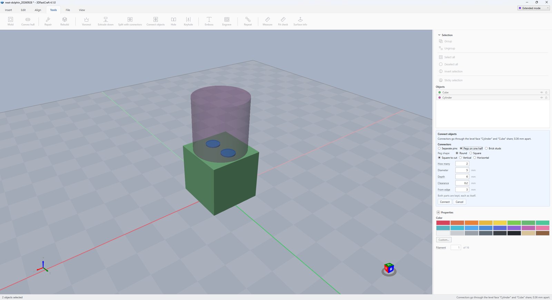Click the Connect button
This screenshot has width=552, height=300.
click(x=445, y=202)
